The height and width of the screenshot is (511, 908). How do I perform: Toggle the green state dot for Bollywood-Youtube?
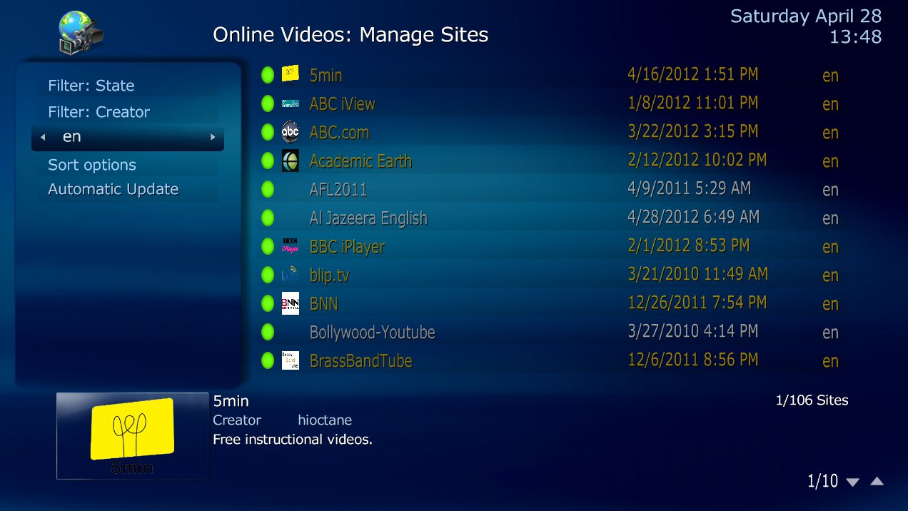click(268, 332)
